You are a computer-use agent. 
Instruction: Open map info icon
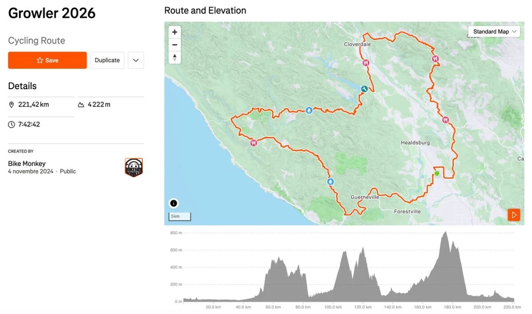pyautogui.click(x=174, y=204)
